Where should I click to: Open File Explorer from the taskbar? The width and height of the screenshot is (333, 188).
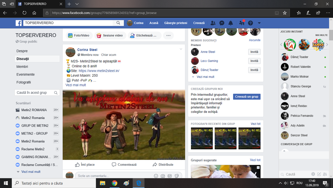(x=103, y=183)
